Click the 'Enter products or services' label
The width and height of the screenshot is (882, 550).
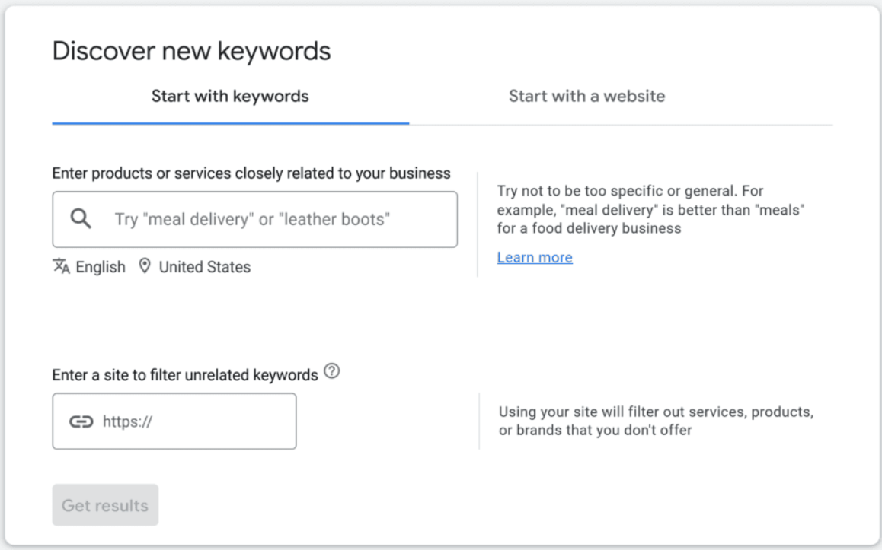point(251,173)
